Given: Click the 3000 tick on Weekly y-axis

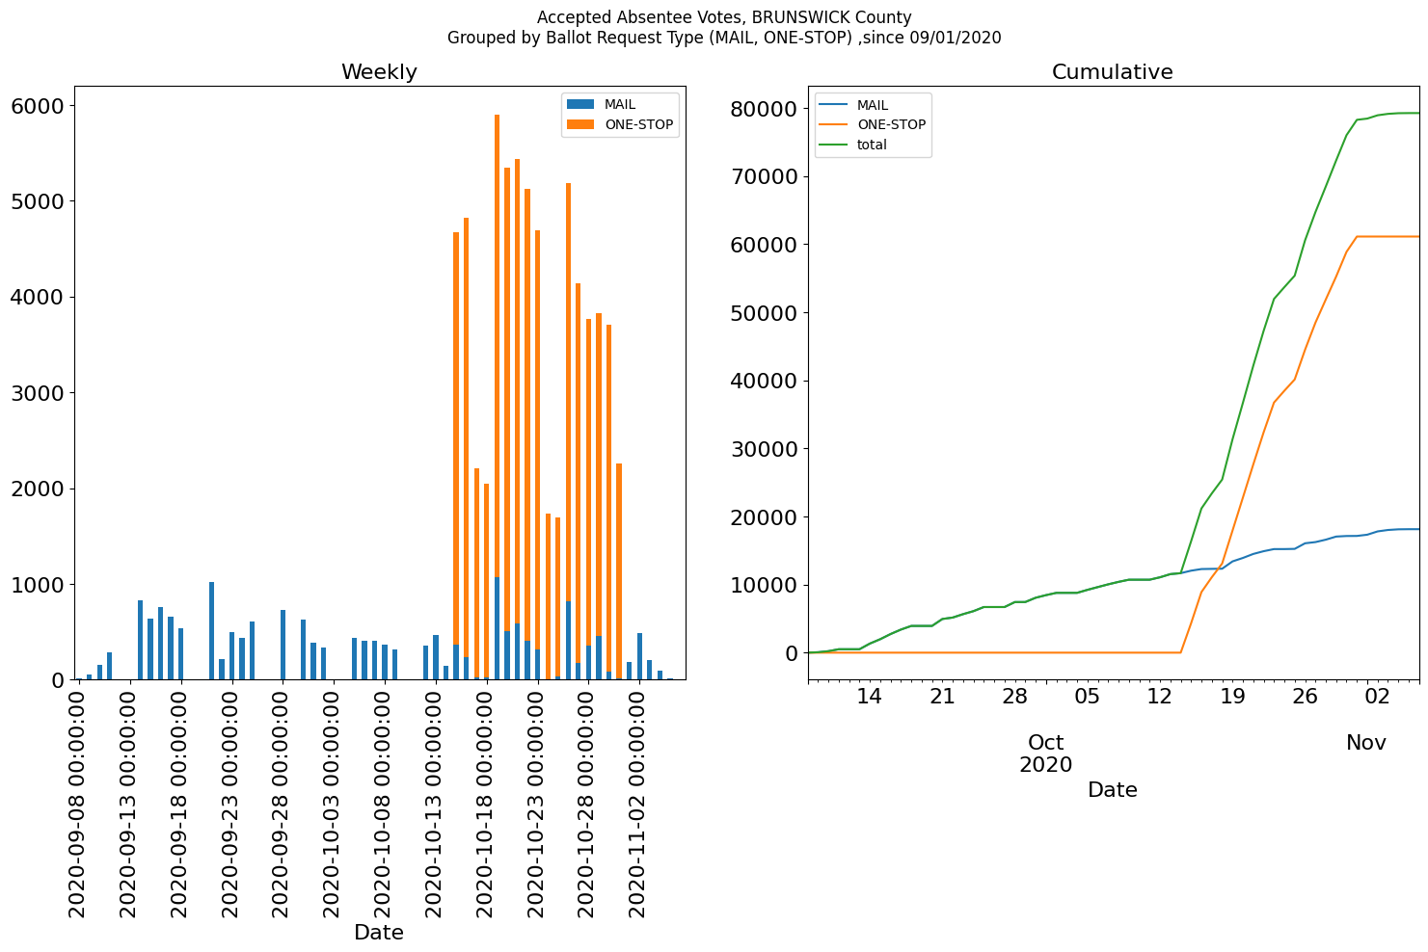Looking at the screenshot, I should pos(38,393).
